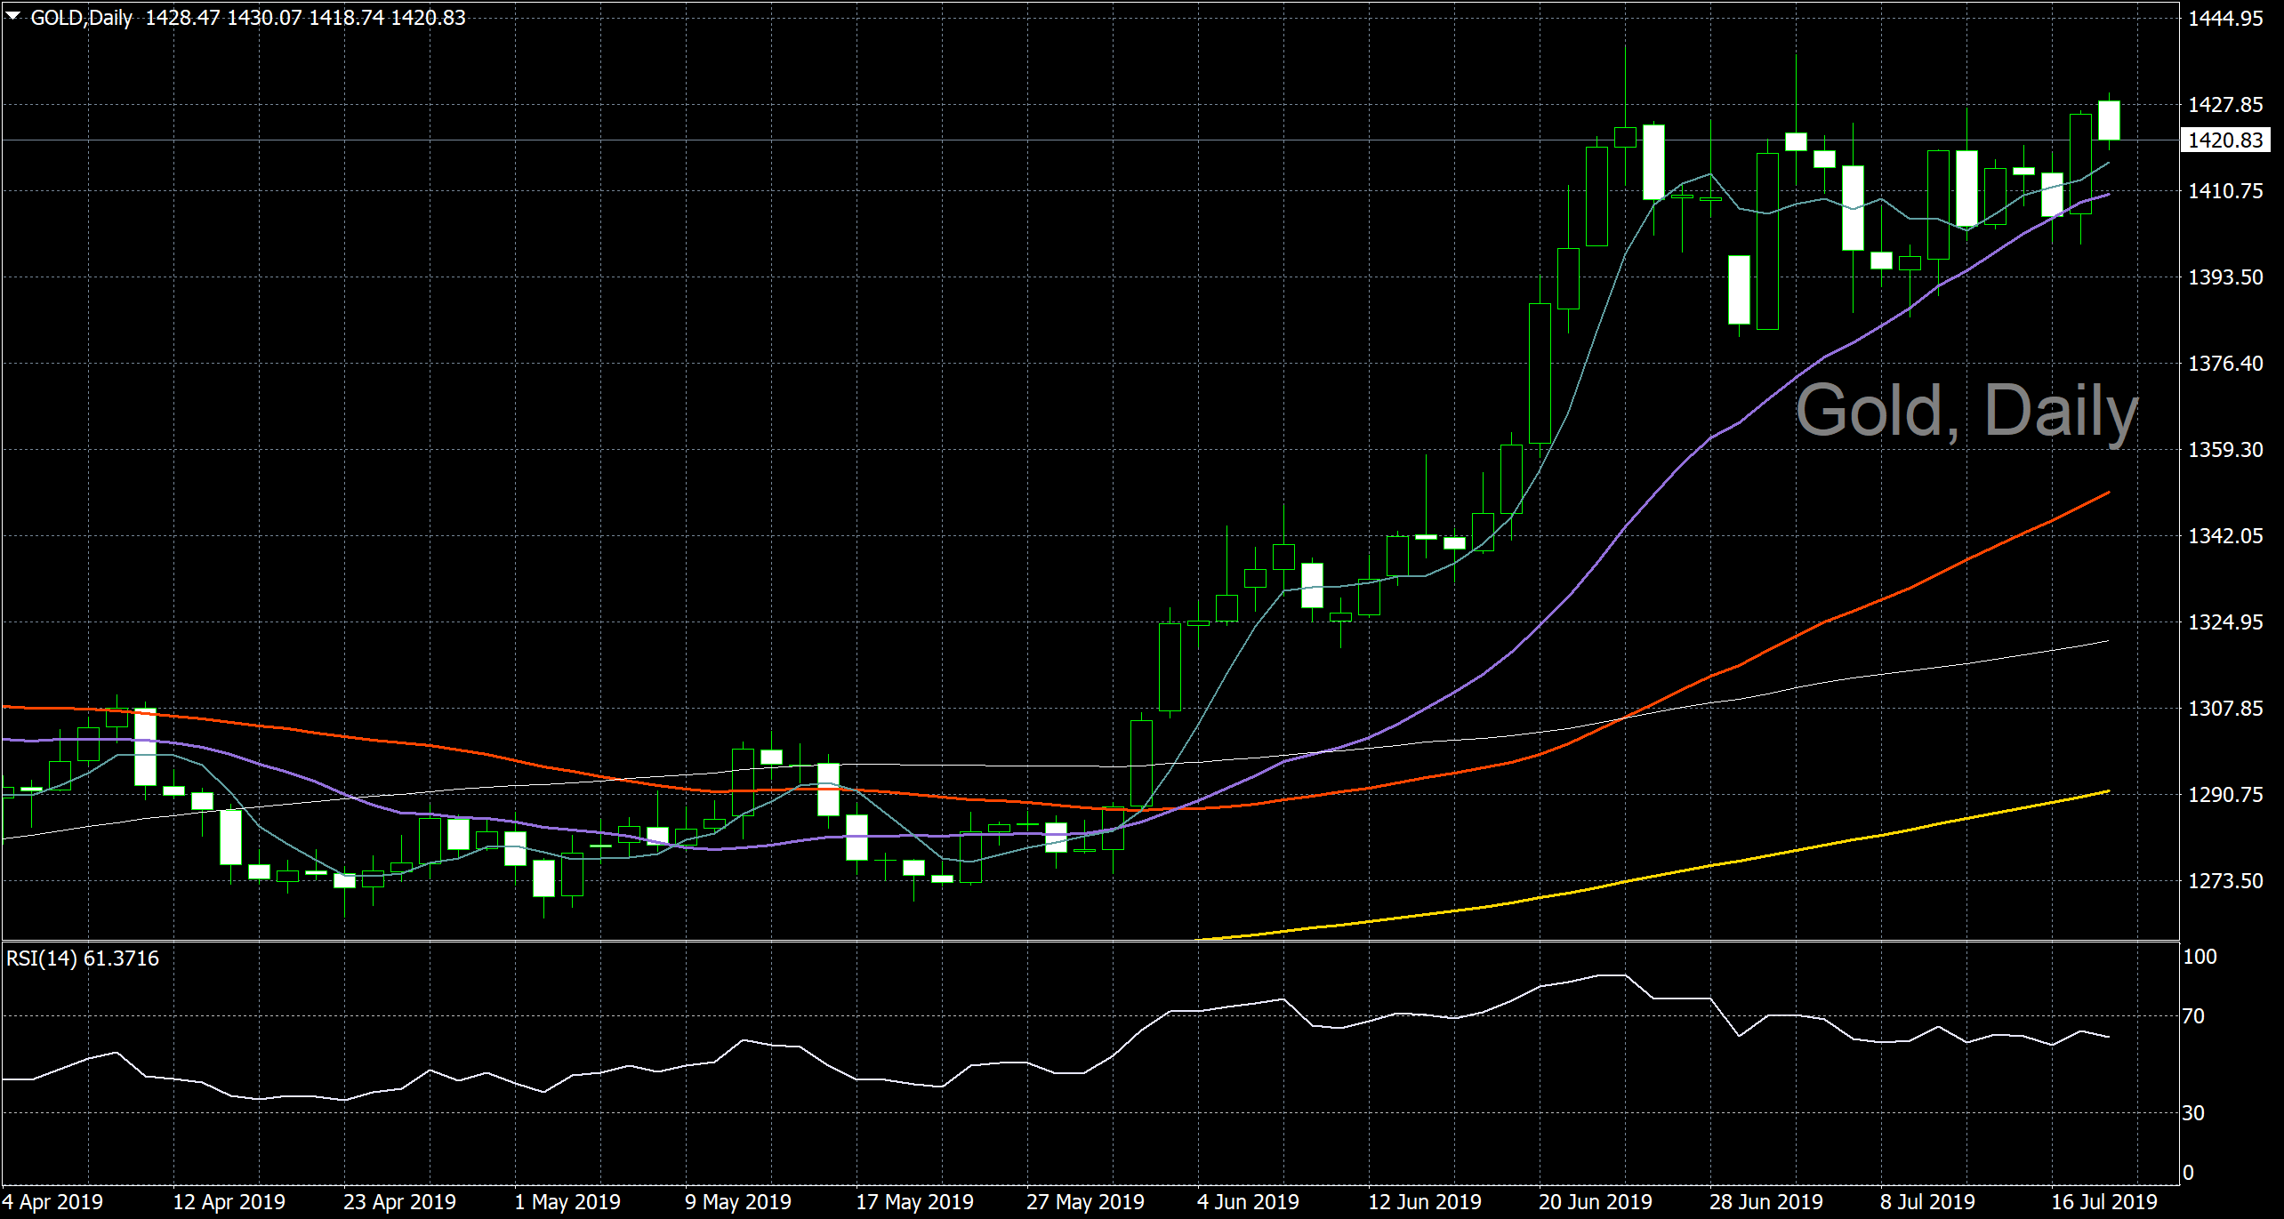The width and height of the screenshot is (2284, 1219).
Task: Click the 17 May 2019 date label
Action: pos(914,1202)
